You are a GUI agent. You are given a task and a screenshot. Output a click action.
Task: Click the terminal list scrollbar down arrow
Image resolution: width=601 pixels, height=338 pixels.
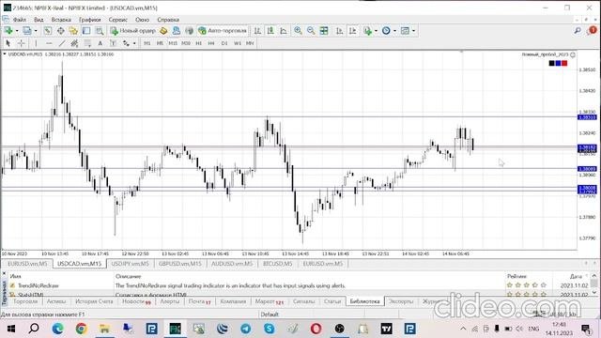[x=594, y=292]
